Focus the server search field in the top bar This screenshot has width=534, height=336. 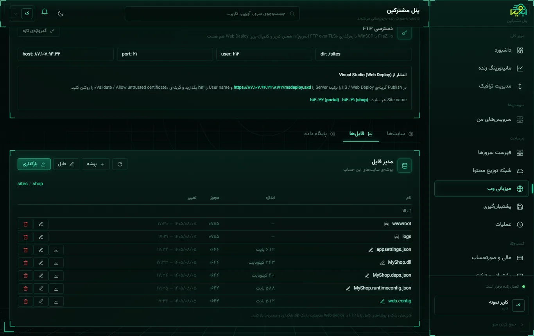(212, 14)
